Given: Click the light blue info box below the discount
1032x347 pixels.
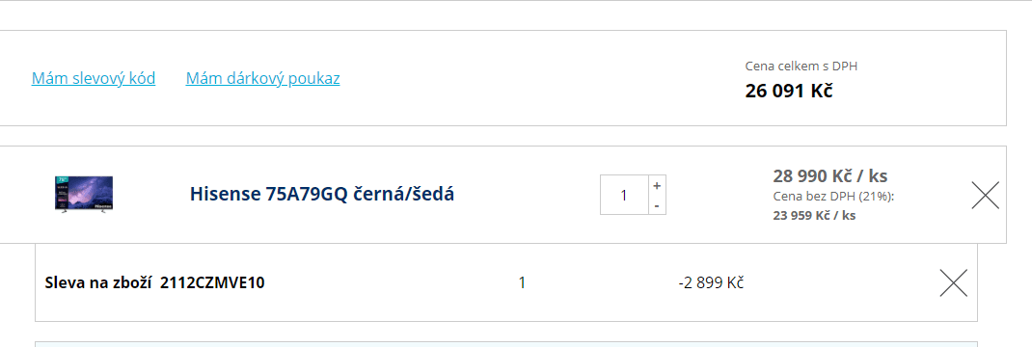Looking at the screenshot, I should [x=506, y=344].
